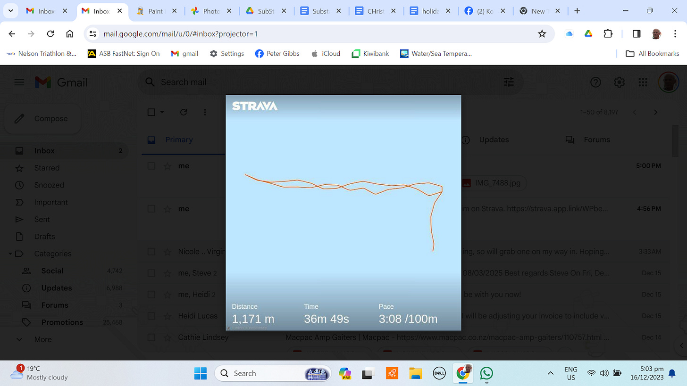Open Kiwibank bookmark
This screenshot has height=386, width=687.
pyautogui.click(x=370, y=54)
